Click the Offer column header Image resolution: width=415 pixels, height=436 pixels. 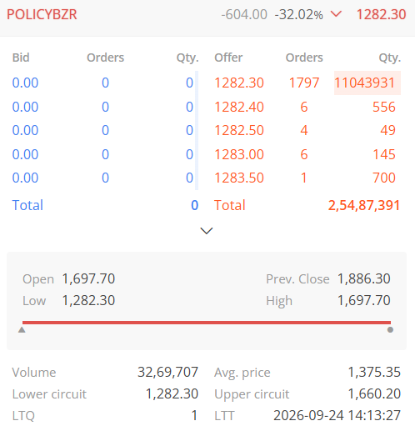228,58
